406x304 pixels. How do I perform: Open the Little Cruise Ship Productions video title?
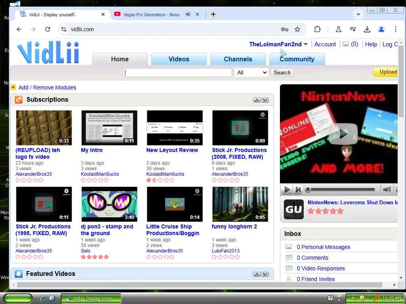click(173, 230)
